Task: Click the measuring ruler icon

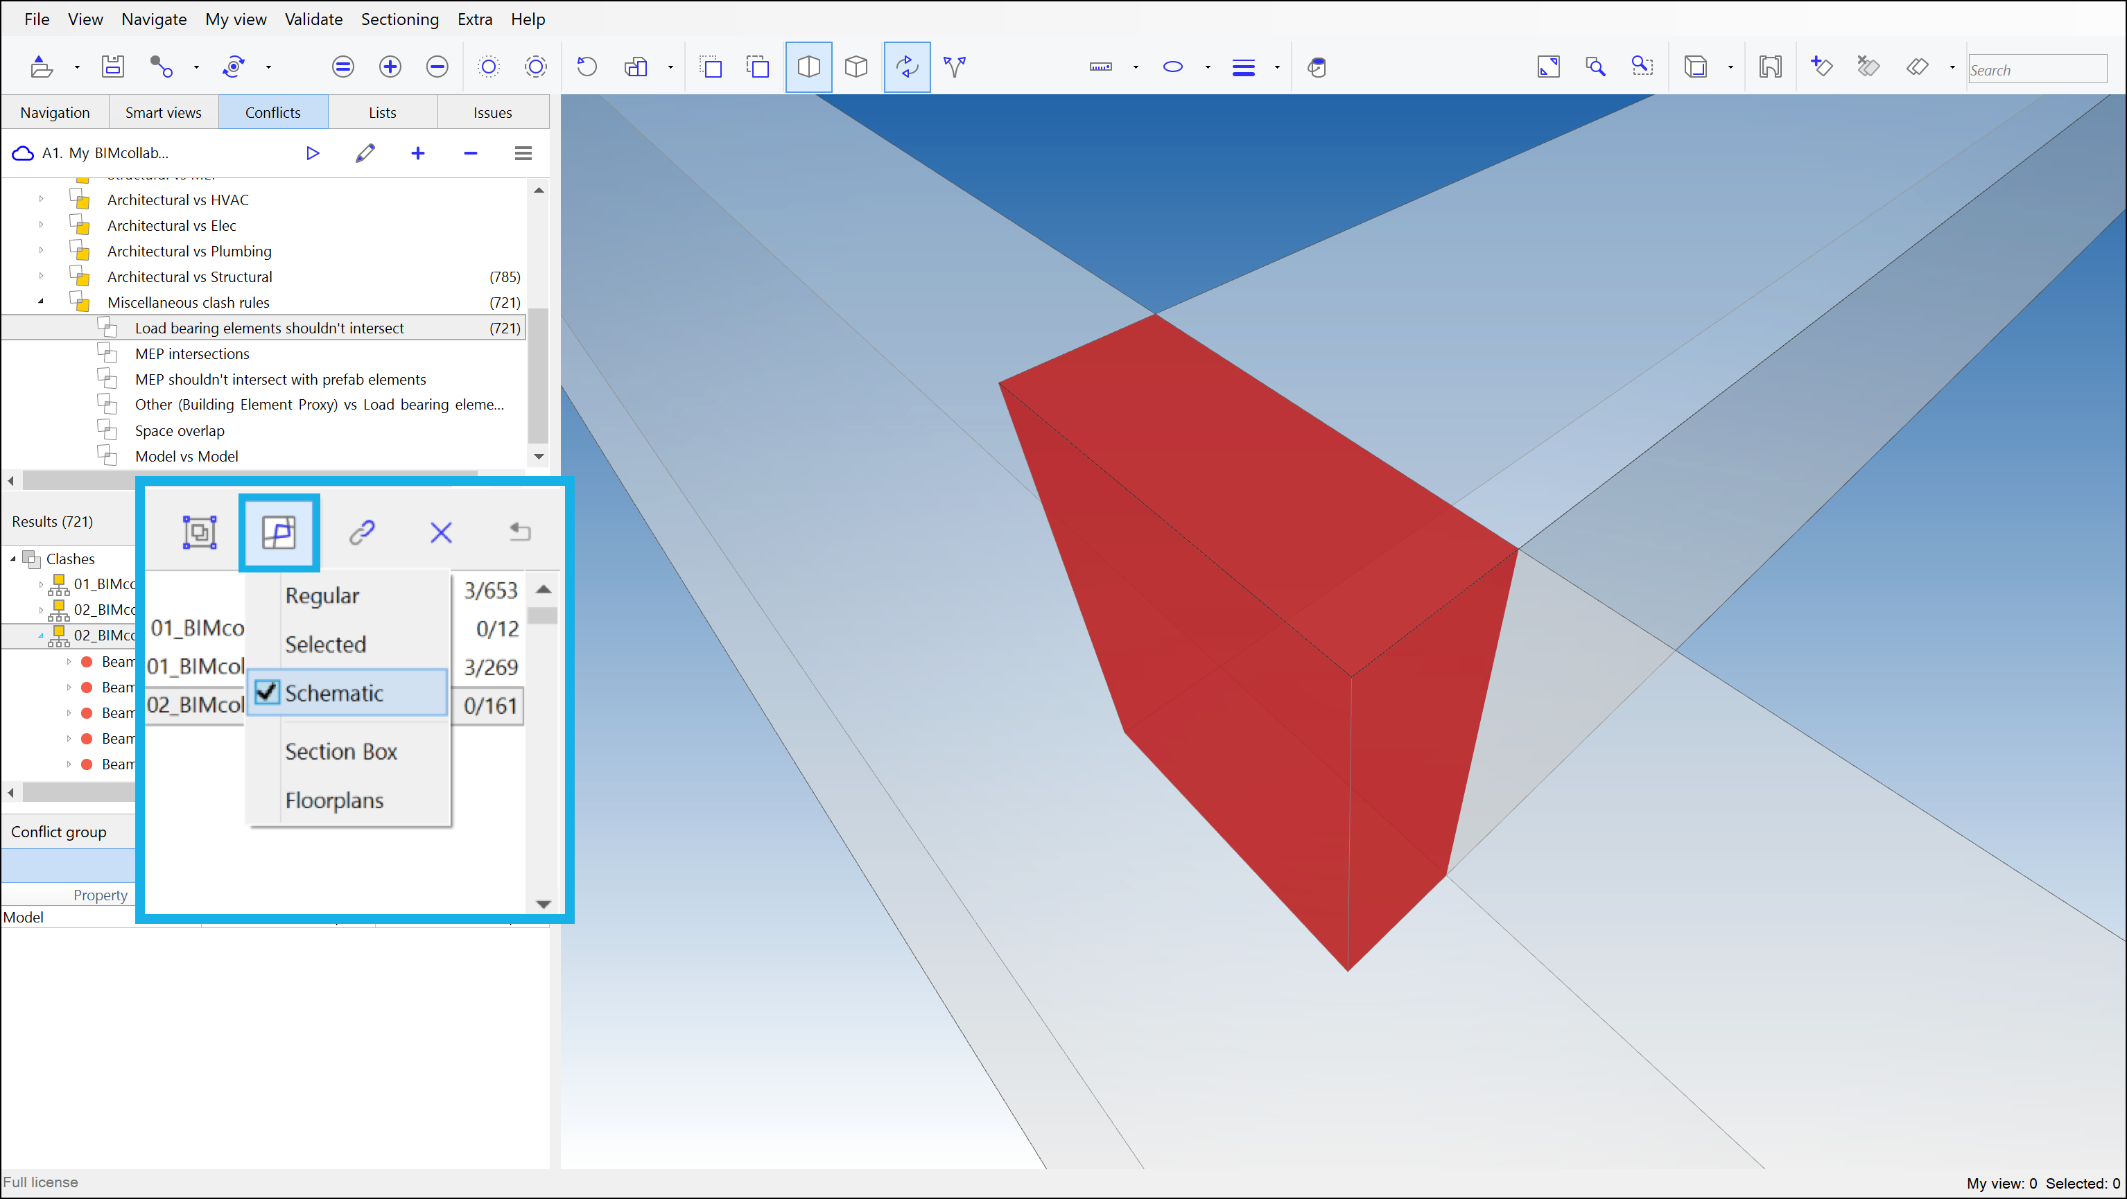Action: pos(1101,67)
